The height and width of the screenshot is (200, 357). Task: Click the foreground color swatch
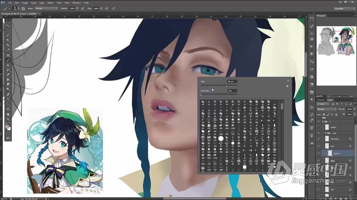[7, 127]
